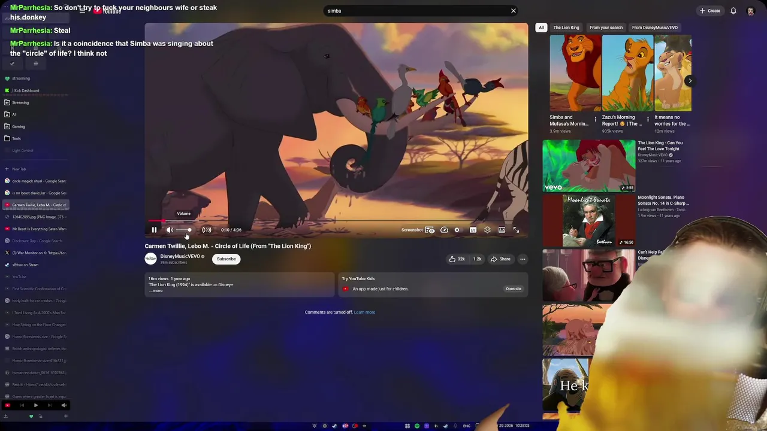
Task: Take a screenshot with the Screenshot button
Action: click(x=412, y=230)
